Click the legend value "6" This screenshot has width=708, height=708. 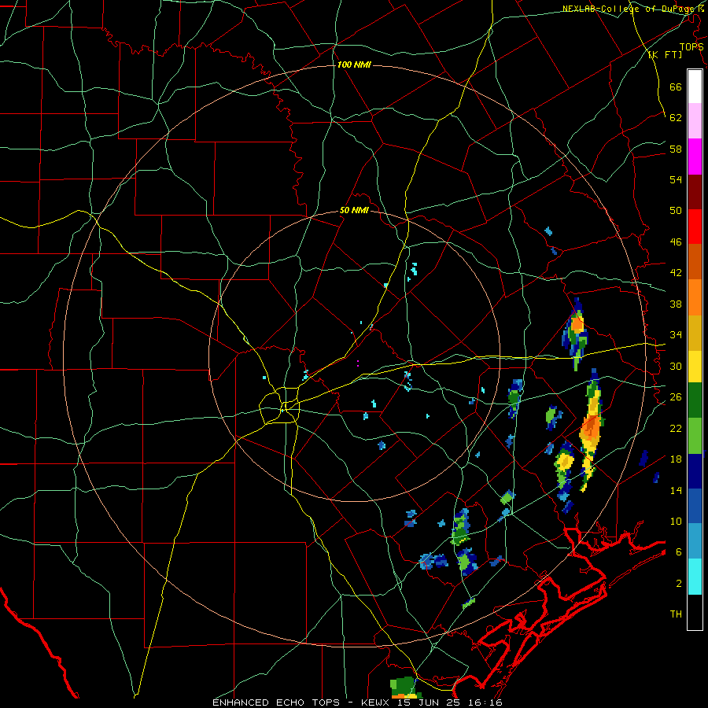pos(679,551)
